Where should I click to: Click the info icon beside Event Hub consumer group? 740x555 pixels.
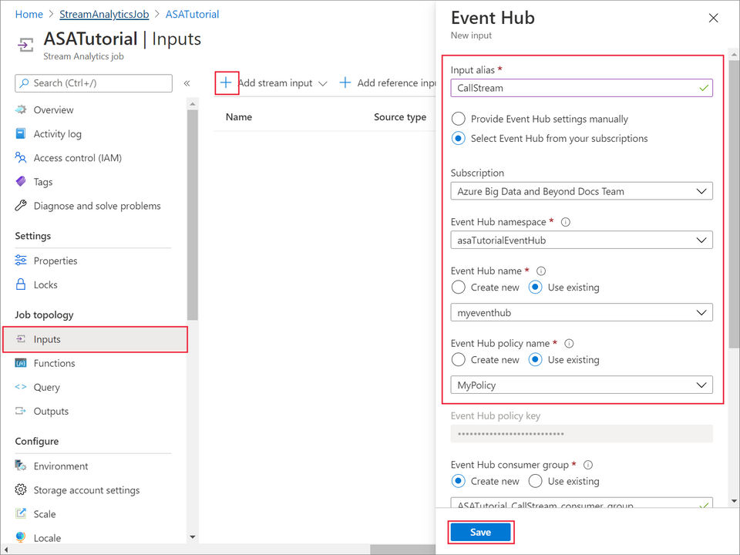pyautogui.click(x=588, y=465)
